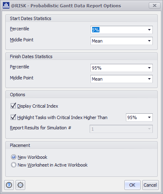The height and width of the screenshot is (194, 163).
Task: Open the Start Dates Middle Point dropdown
Action: (121, 41)
